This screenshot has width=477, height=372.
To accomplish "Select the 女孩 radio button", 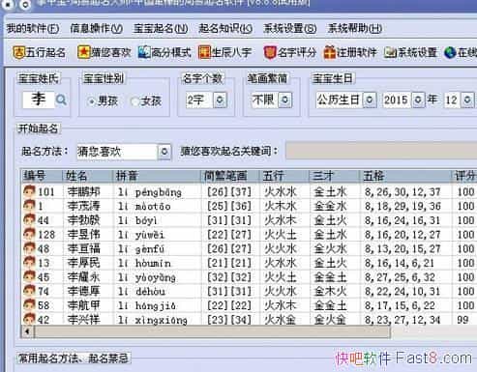I will pyautogui.click(x=134, y=101).
